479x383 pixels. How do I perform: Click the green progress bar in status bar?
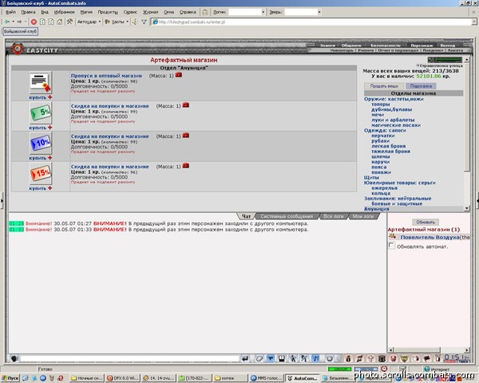339,369
